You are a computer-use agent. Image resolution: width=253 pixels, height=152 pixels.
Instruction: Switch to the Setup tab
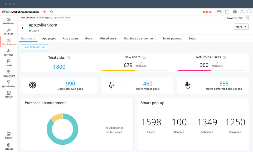[192, 38]
